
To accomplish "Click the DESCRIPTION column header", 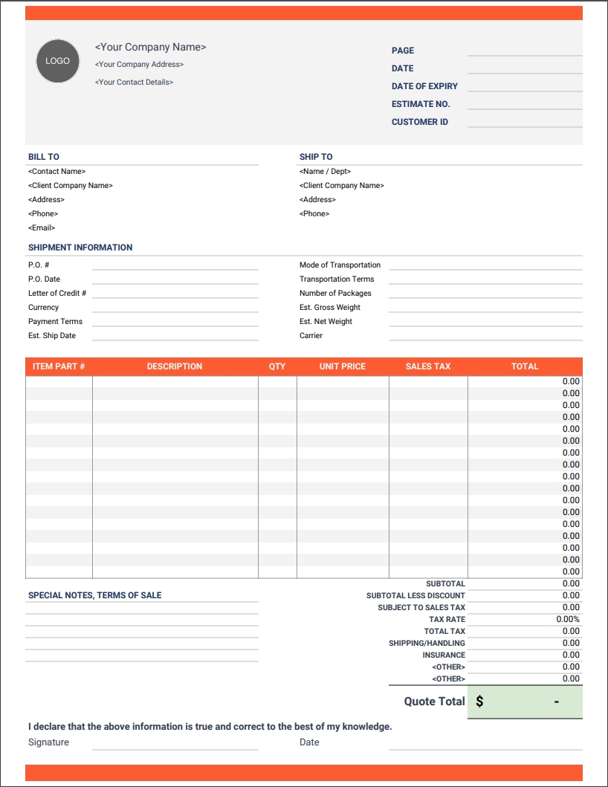I will coord(175,366).
